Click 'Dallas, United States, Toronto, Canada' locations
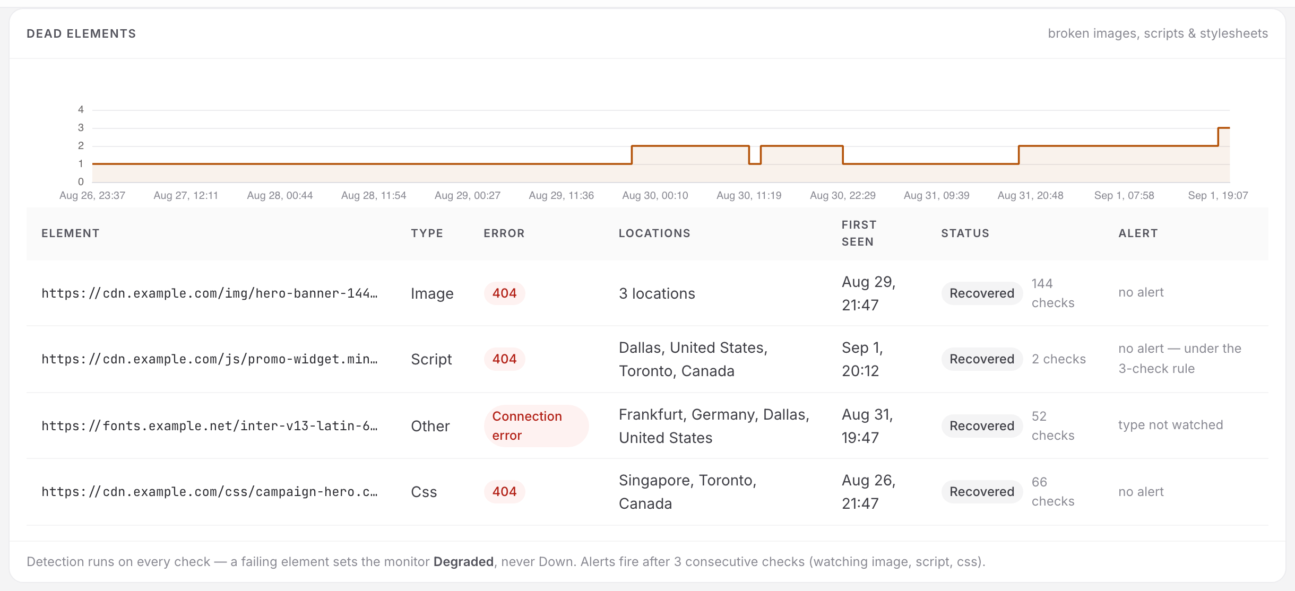This screenshot has width=1295, height=591. click(x=693, y=359)
